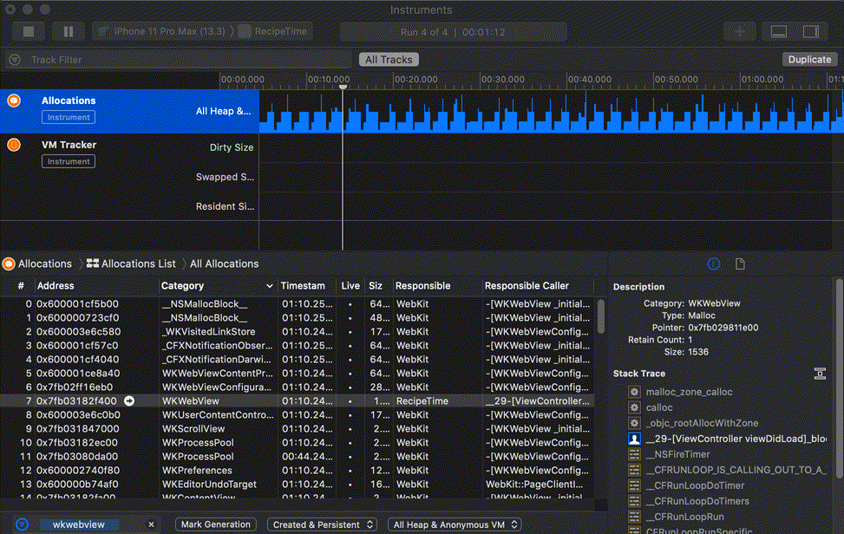Screen dimensions: 844x534
Task: Click the wkwebview filter token
Action: [x=79, y=524]
